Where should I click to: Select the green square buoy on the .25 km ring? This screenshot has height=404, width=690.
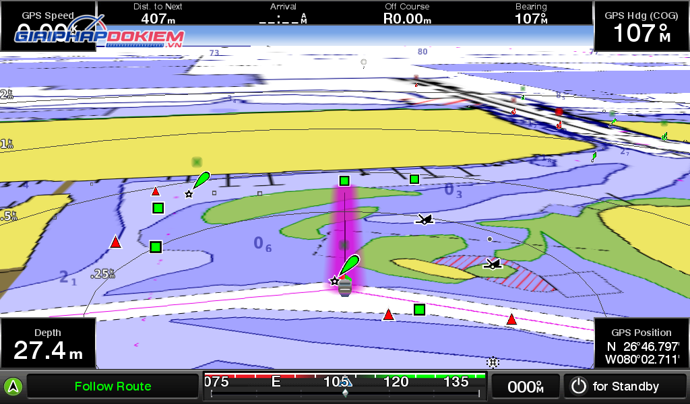[156, 247]
